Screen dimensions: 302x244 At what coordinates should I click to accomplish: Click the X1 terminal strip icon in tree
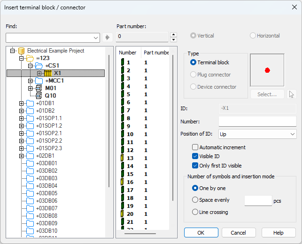47,73
